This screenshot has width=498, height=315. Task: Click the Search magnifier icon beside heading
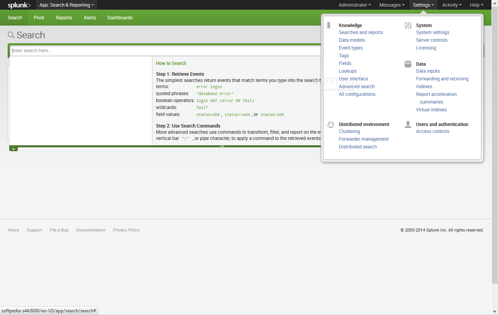[11, 35]
